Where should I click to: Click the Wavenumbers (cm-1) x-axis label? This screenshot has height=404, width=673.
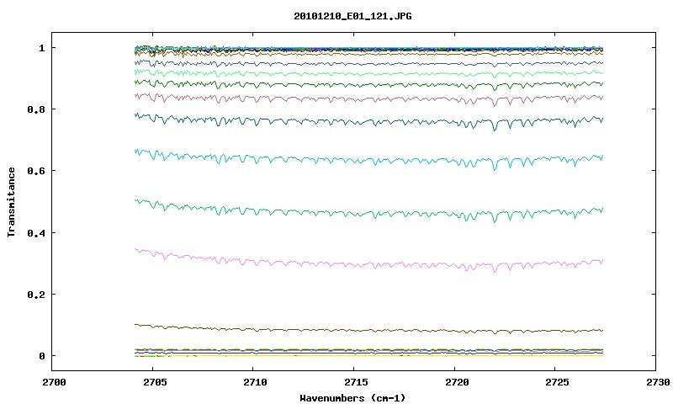point(352,398)
